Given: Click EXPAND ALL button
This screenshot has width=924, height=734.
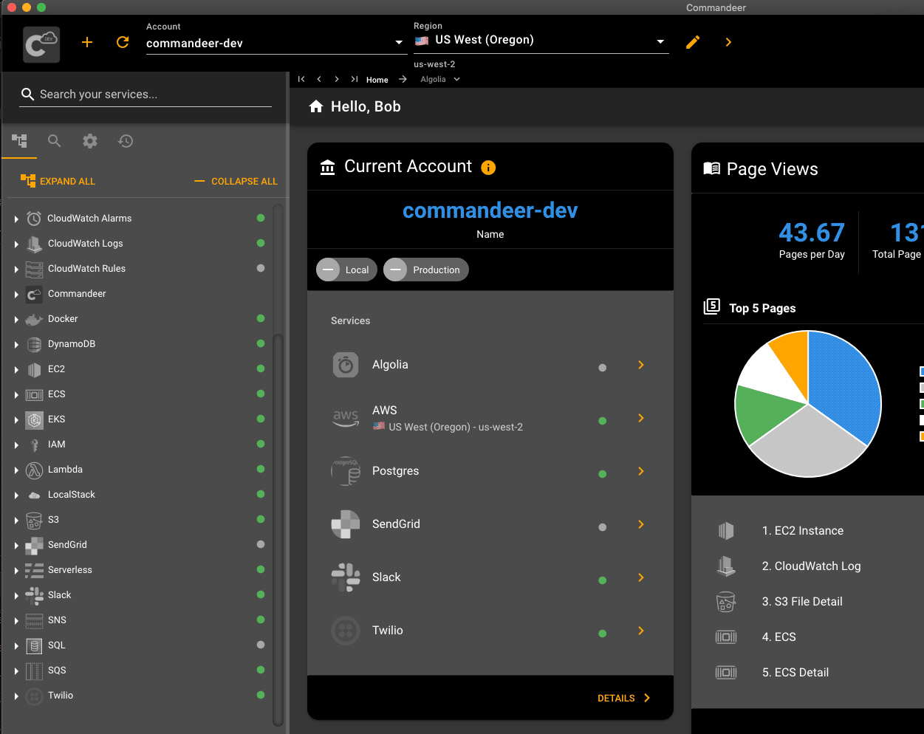Looking at the screenshot, I should [x=58, y=181].
